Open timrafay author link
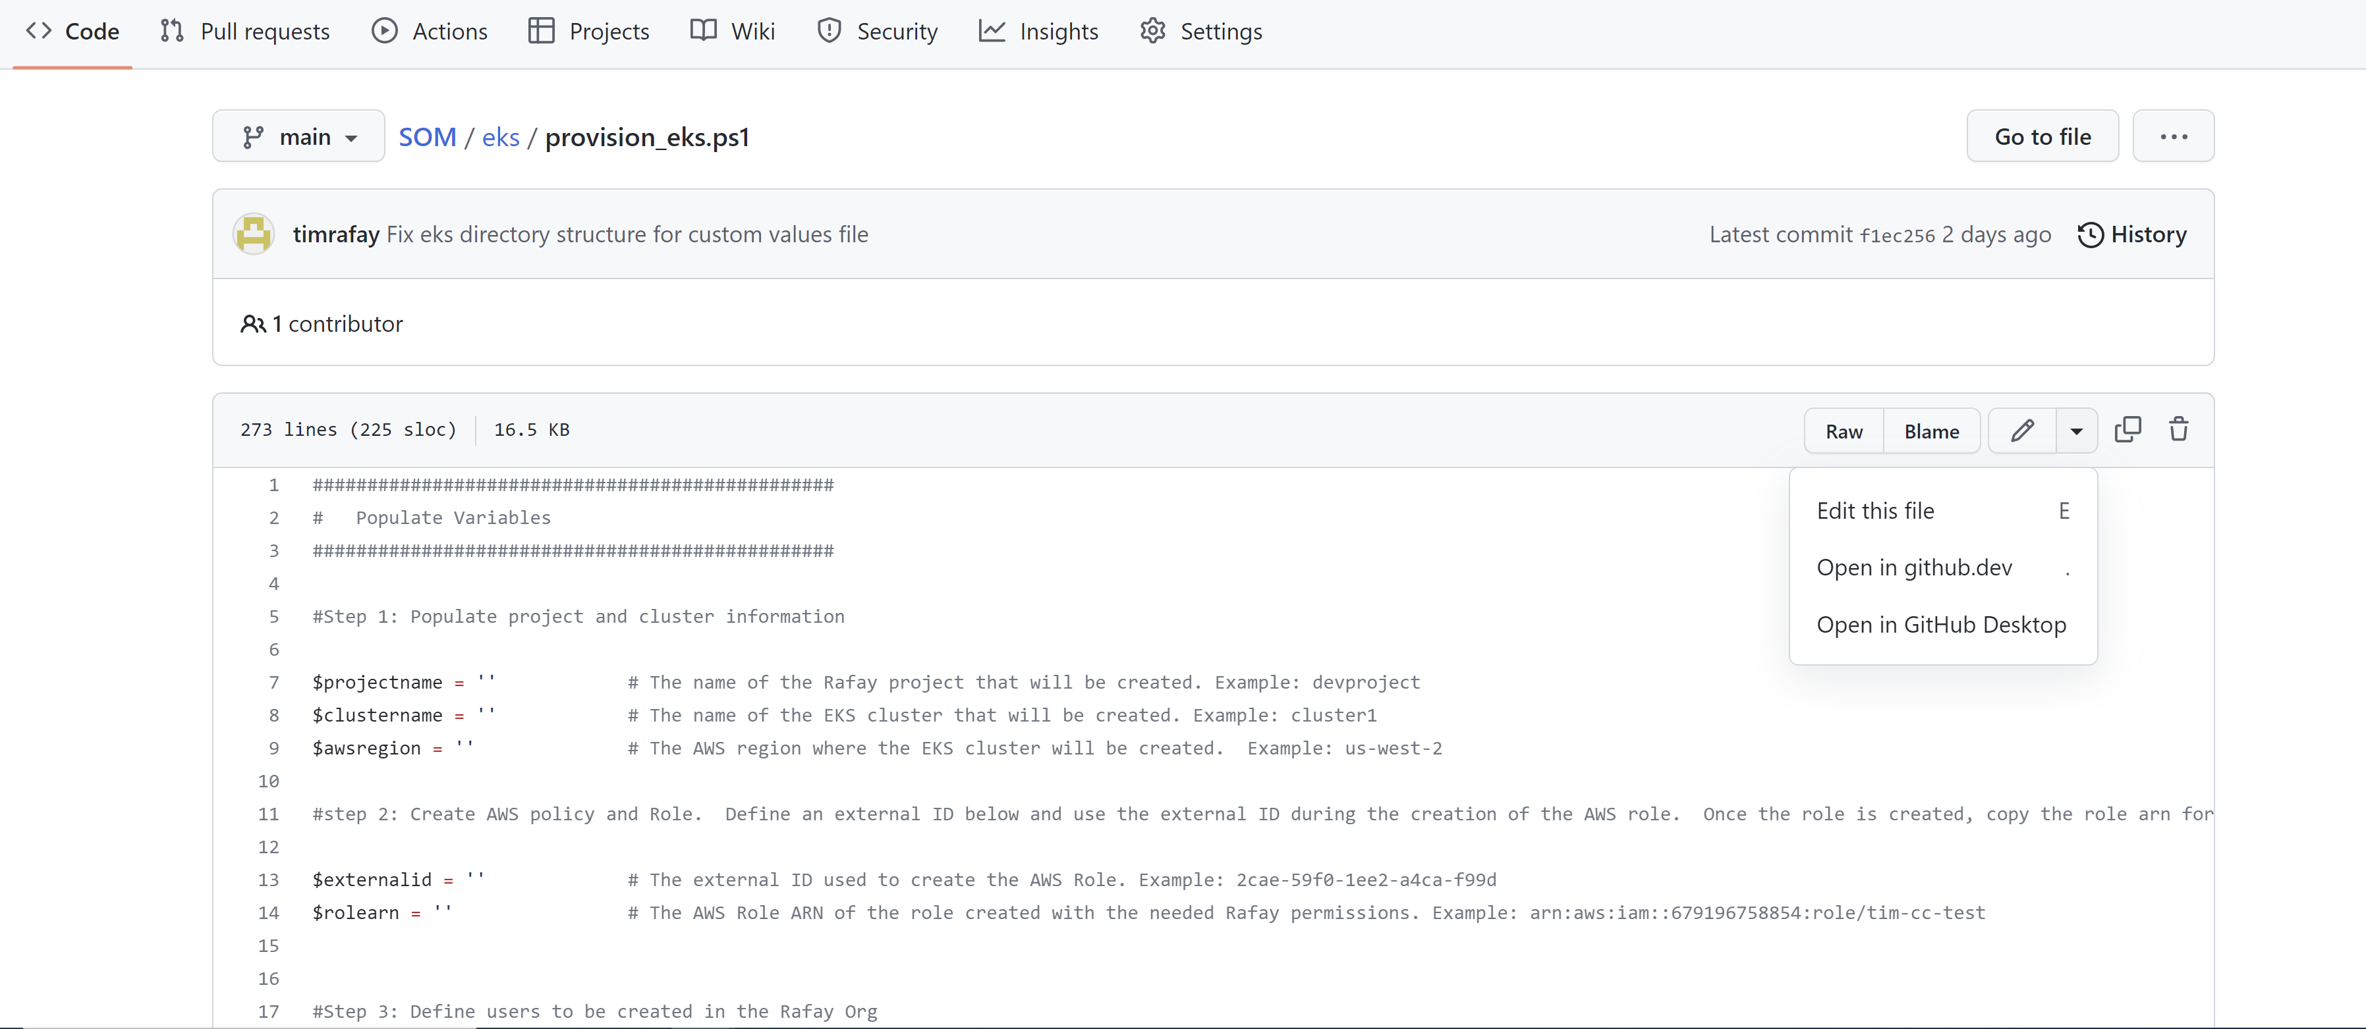 tap(336, 234)
